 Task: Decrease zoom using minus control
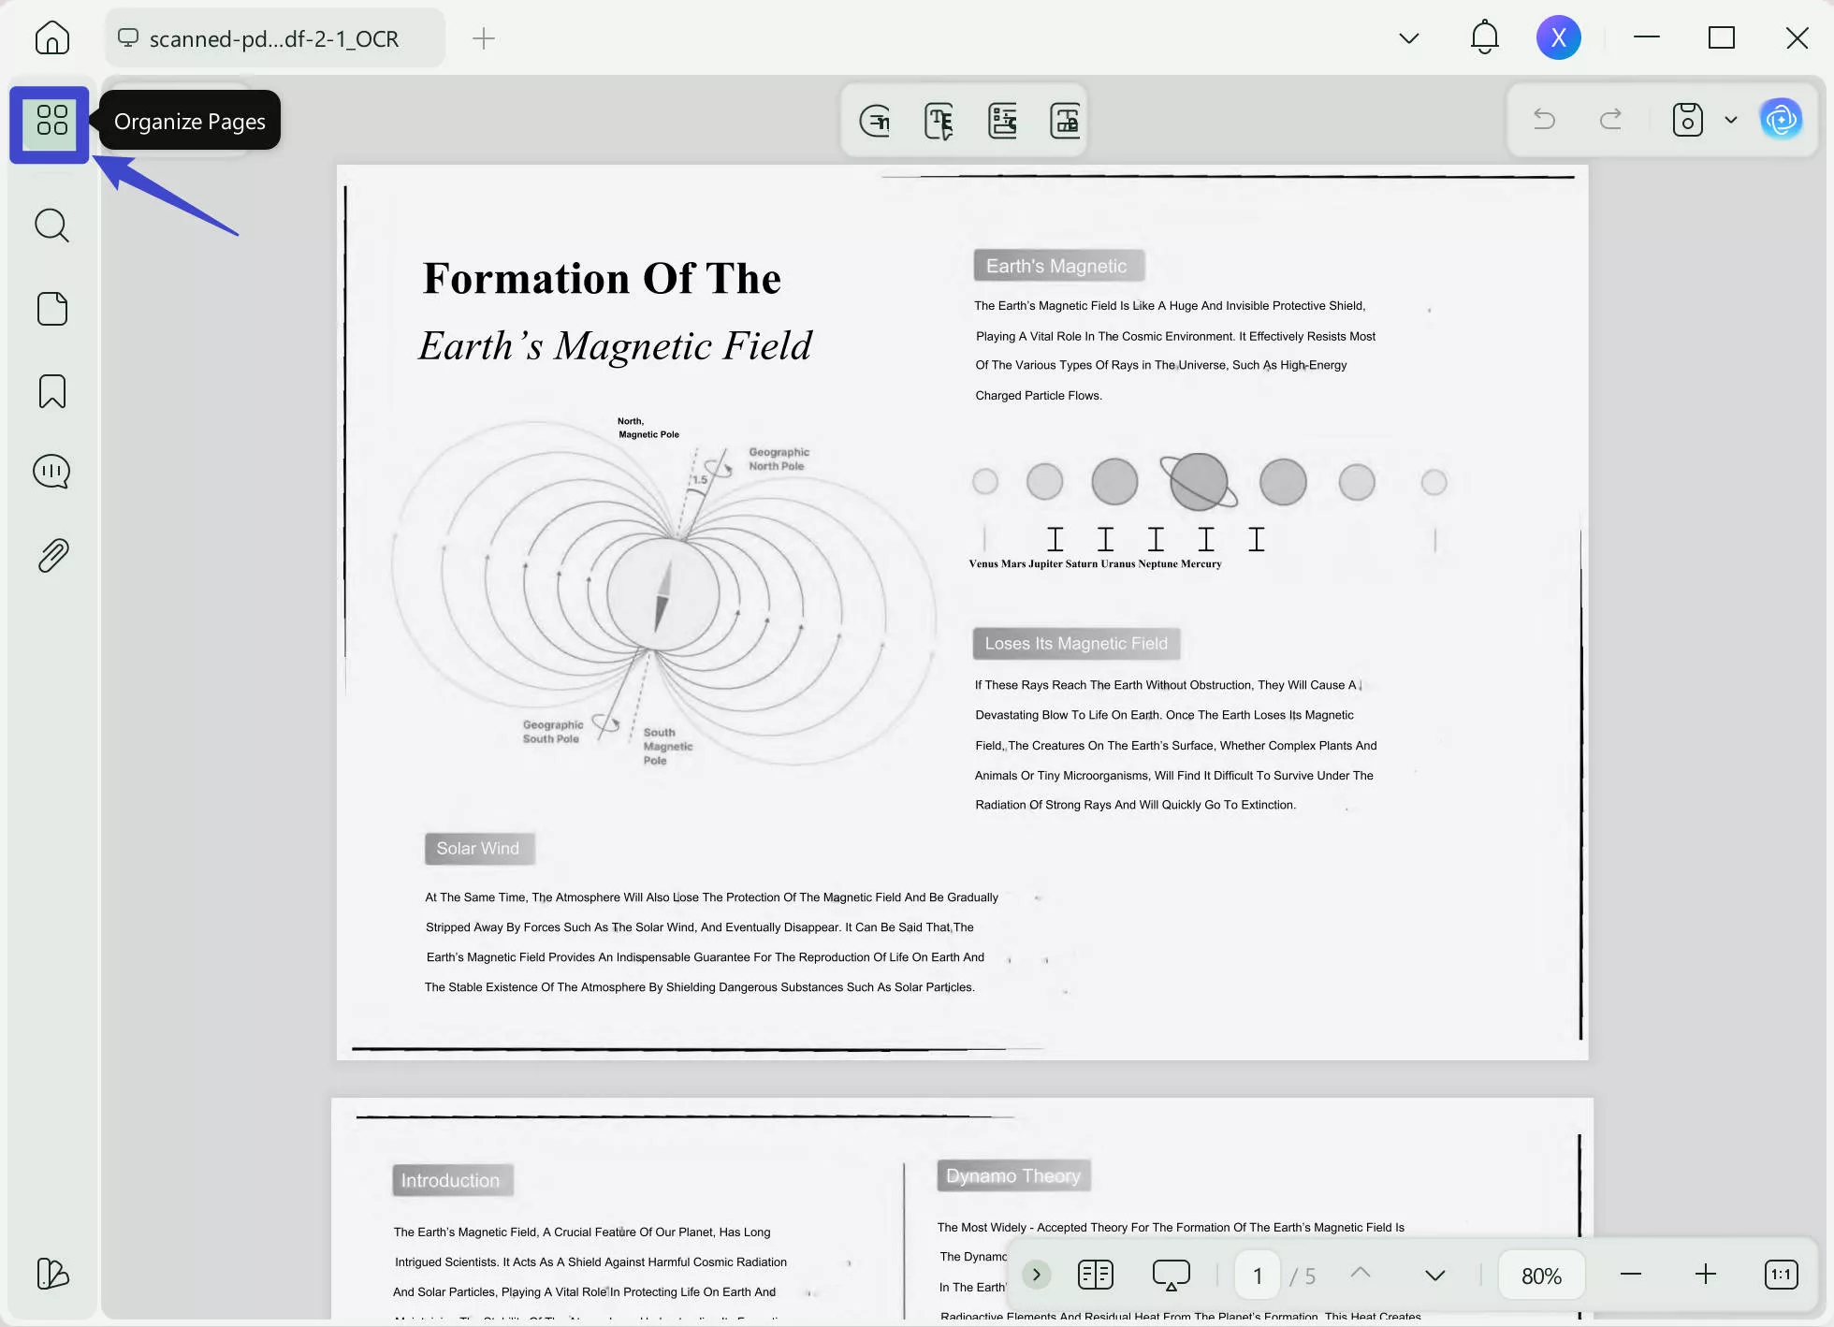pyautogui.click(x=1631, y=1275)
